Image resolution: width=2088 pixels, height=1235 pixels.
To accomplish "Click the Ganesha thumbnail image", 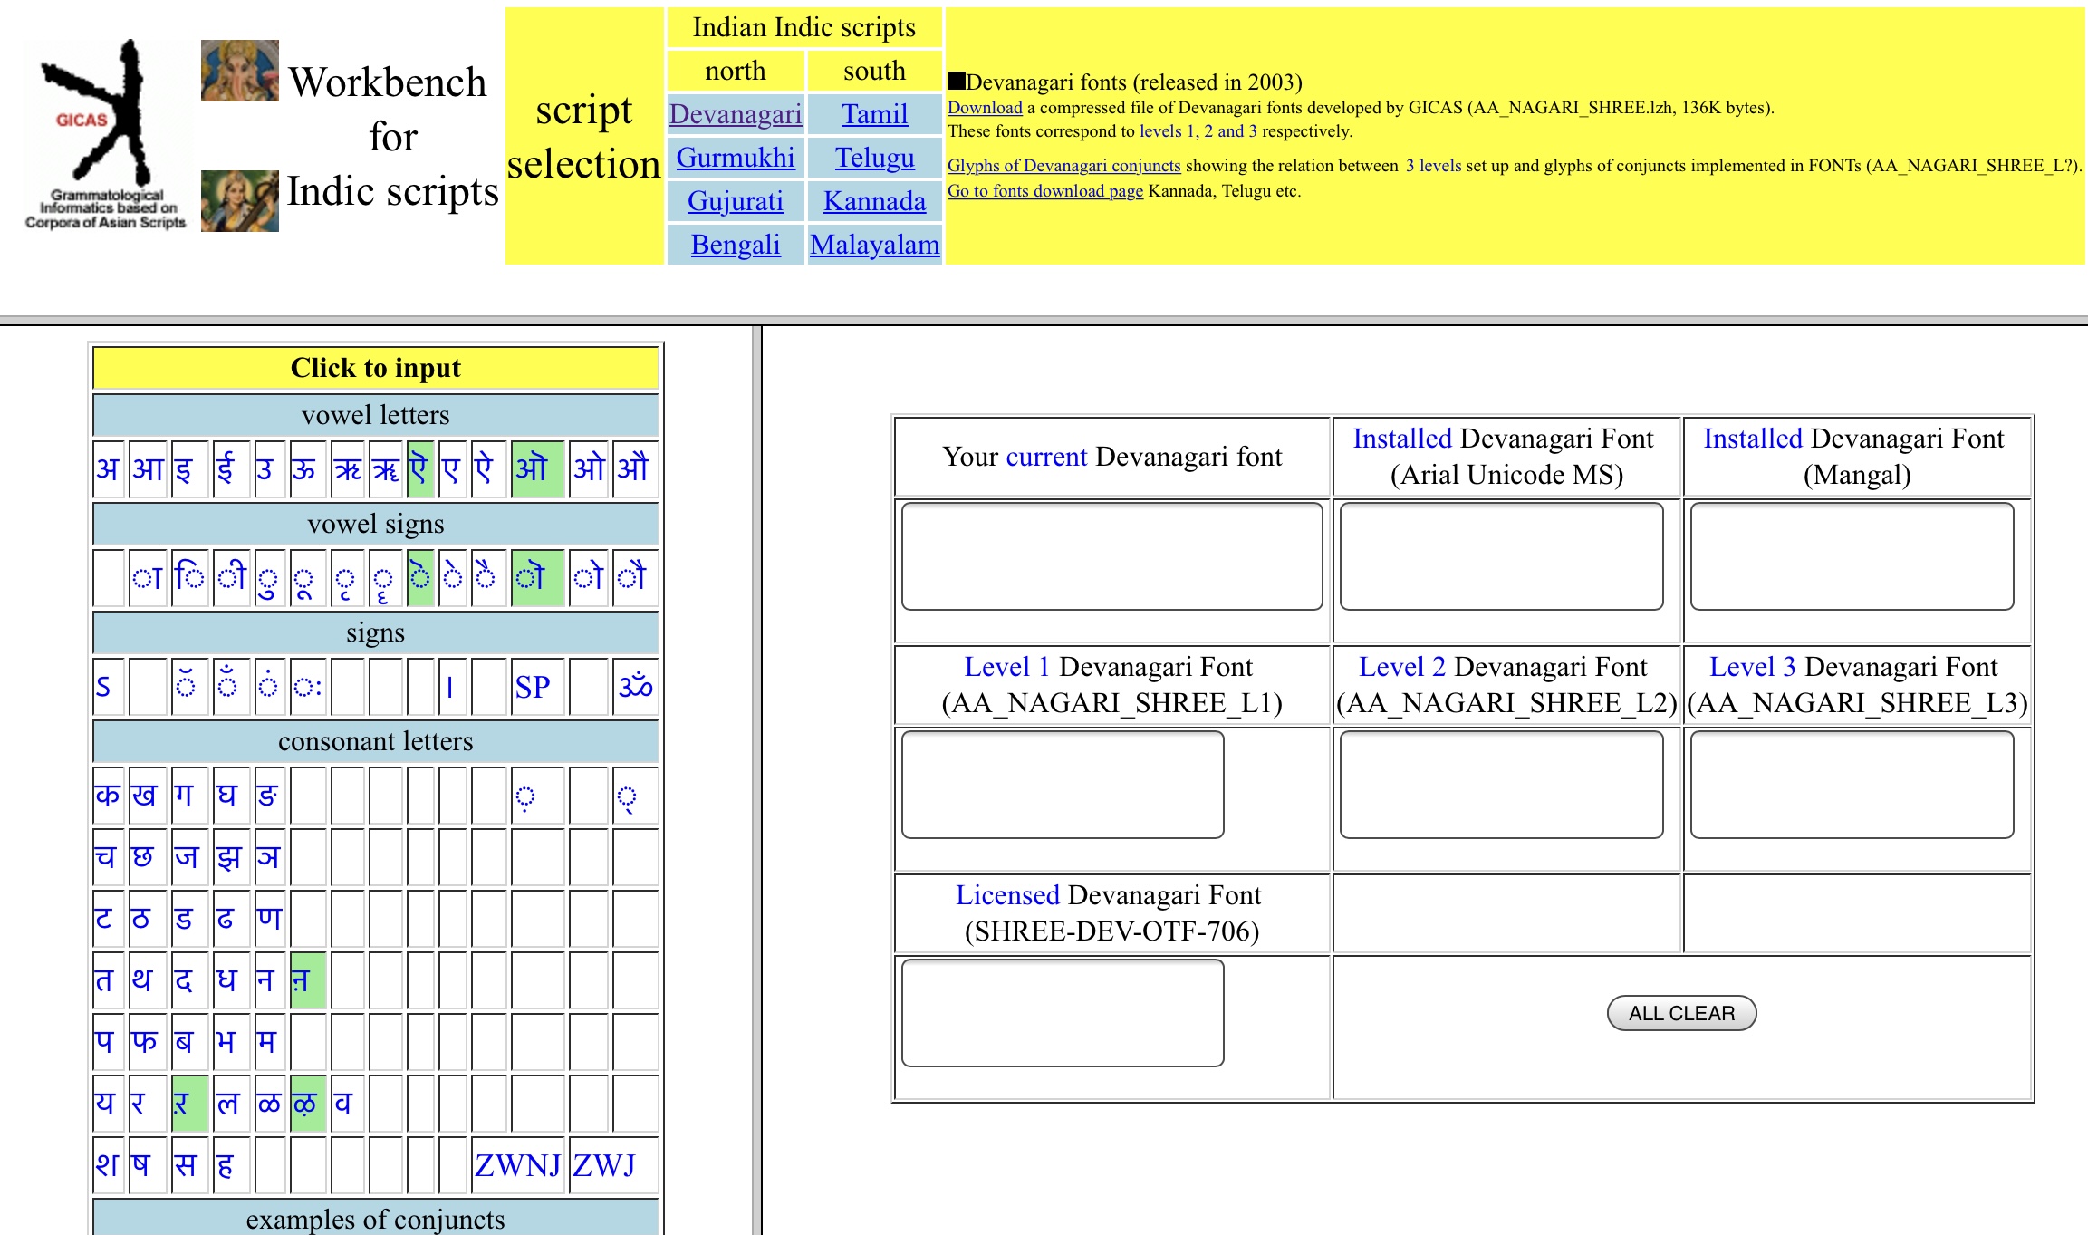I will (239, 71).
